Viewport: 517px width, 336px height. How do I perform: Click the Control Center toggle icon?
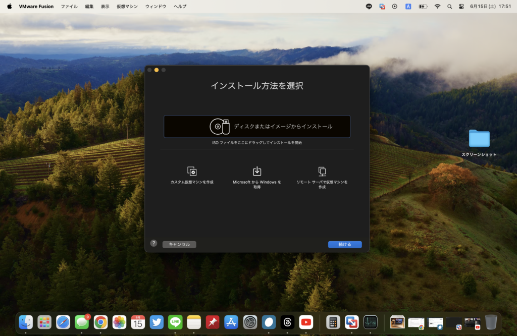click(x=461, y=7)
